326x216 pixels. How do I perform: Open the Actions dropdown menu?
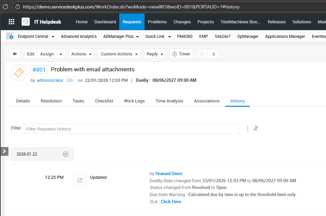81,54
